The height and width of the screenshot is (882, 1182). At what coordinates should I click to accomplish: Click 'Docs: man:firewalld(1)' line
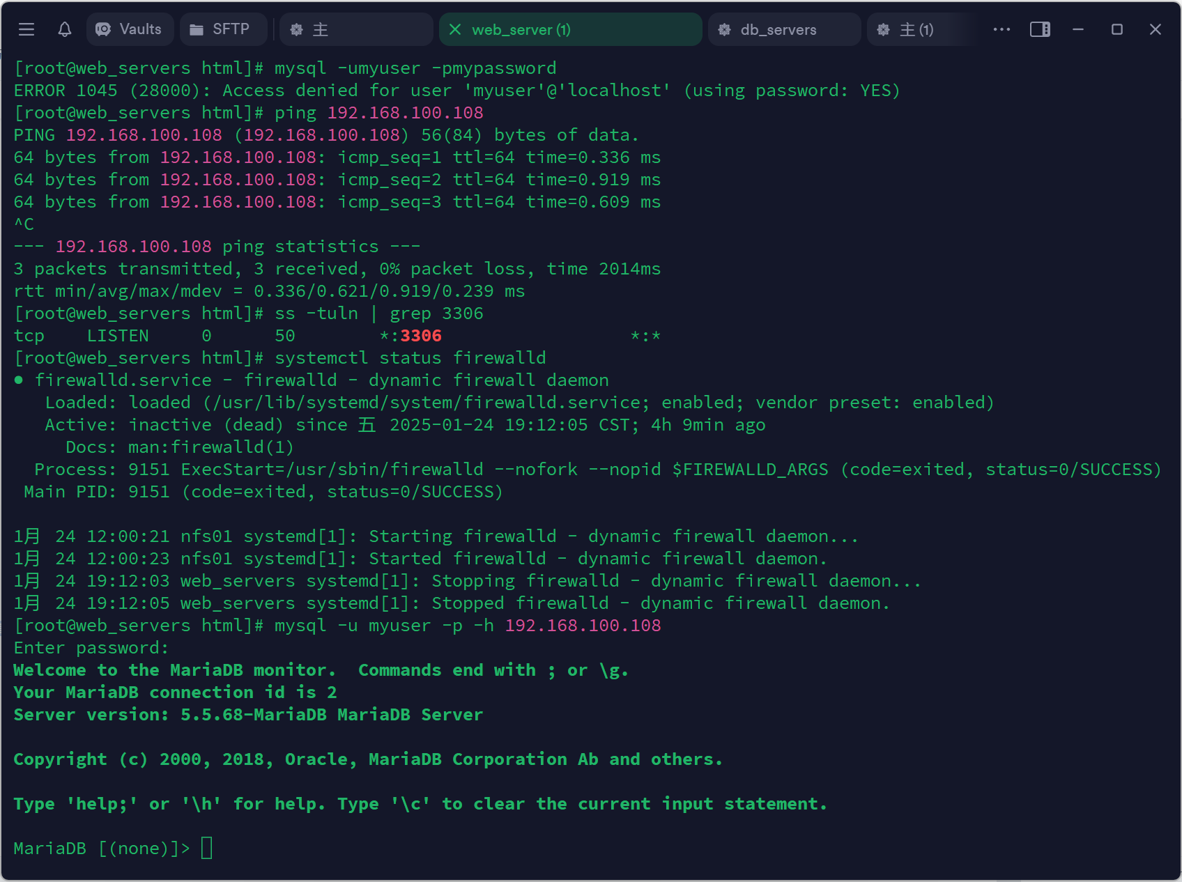pos(180,447)
